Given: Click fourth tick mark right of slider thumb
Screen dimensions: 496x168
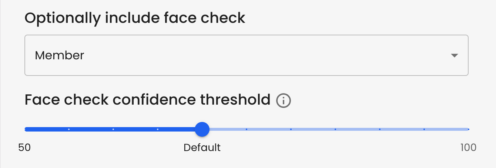Looking at the screenshot, I should [x=380, y=129].
